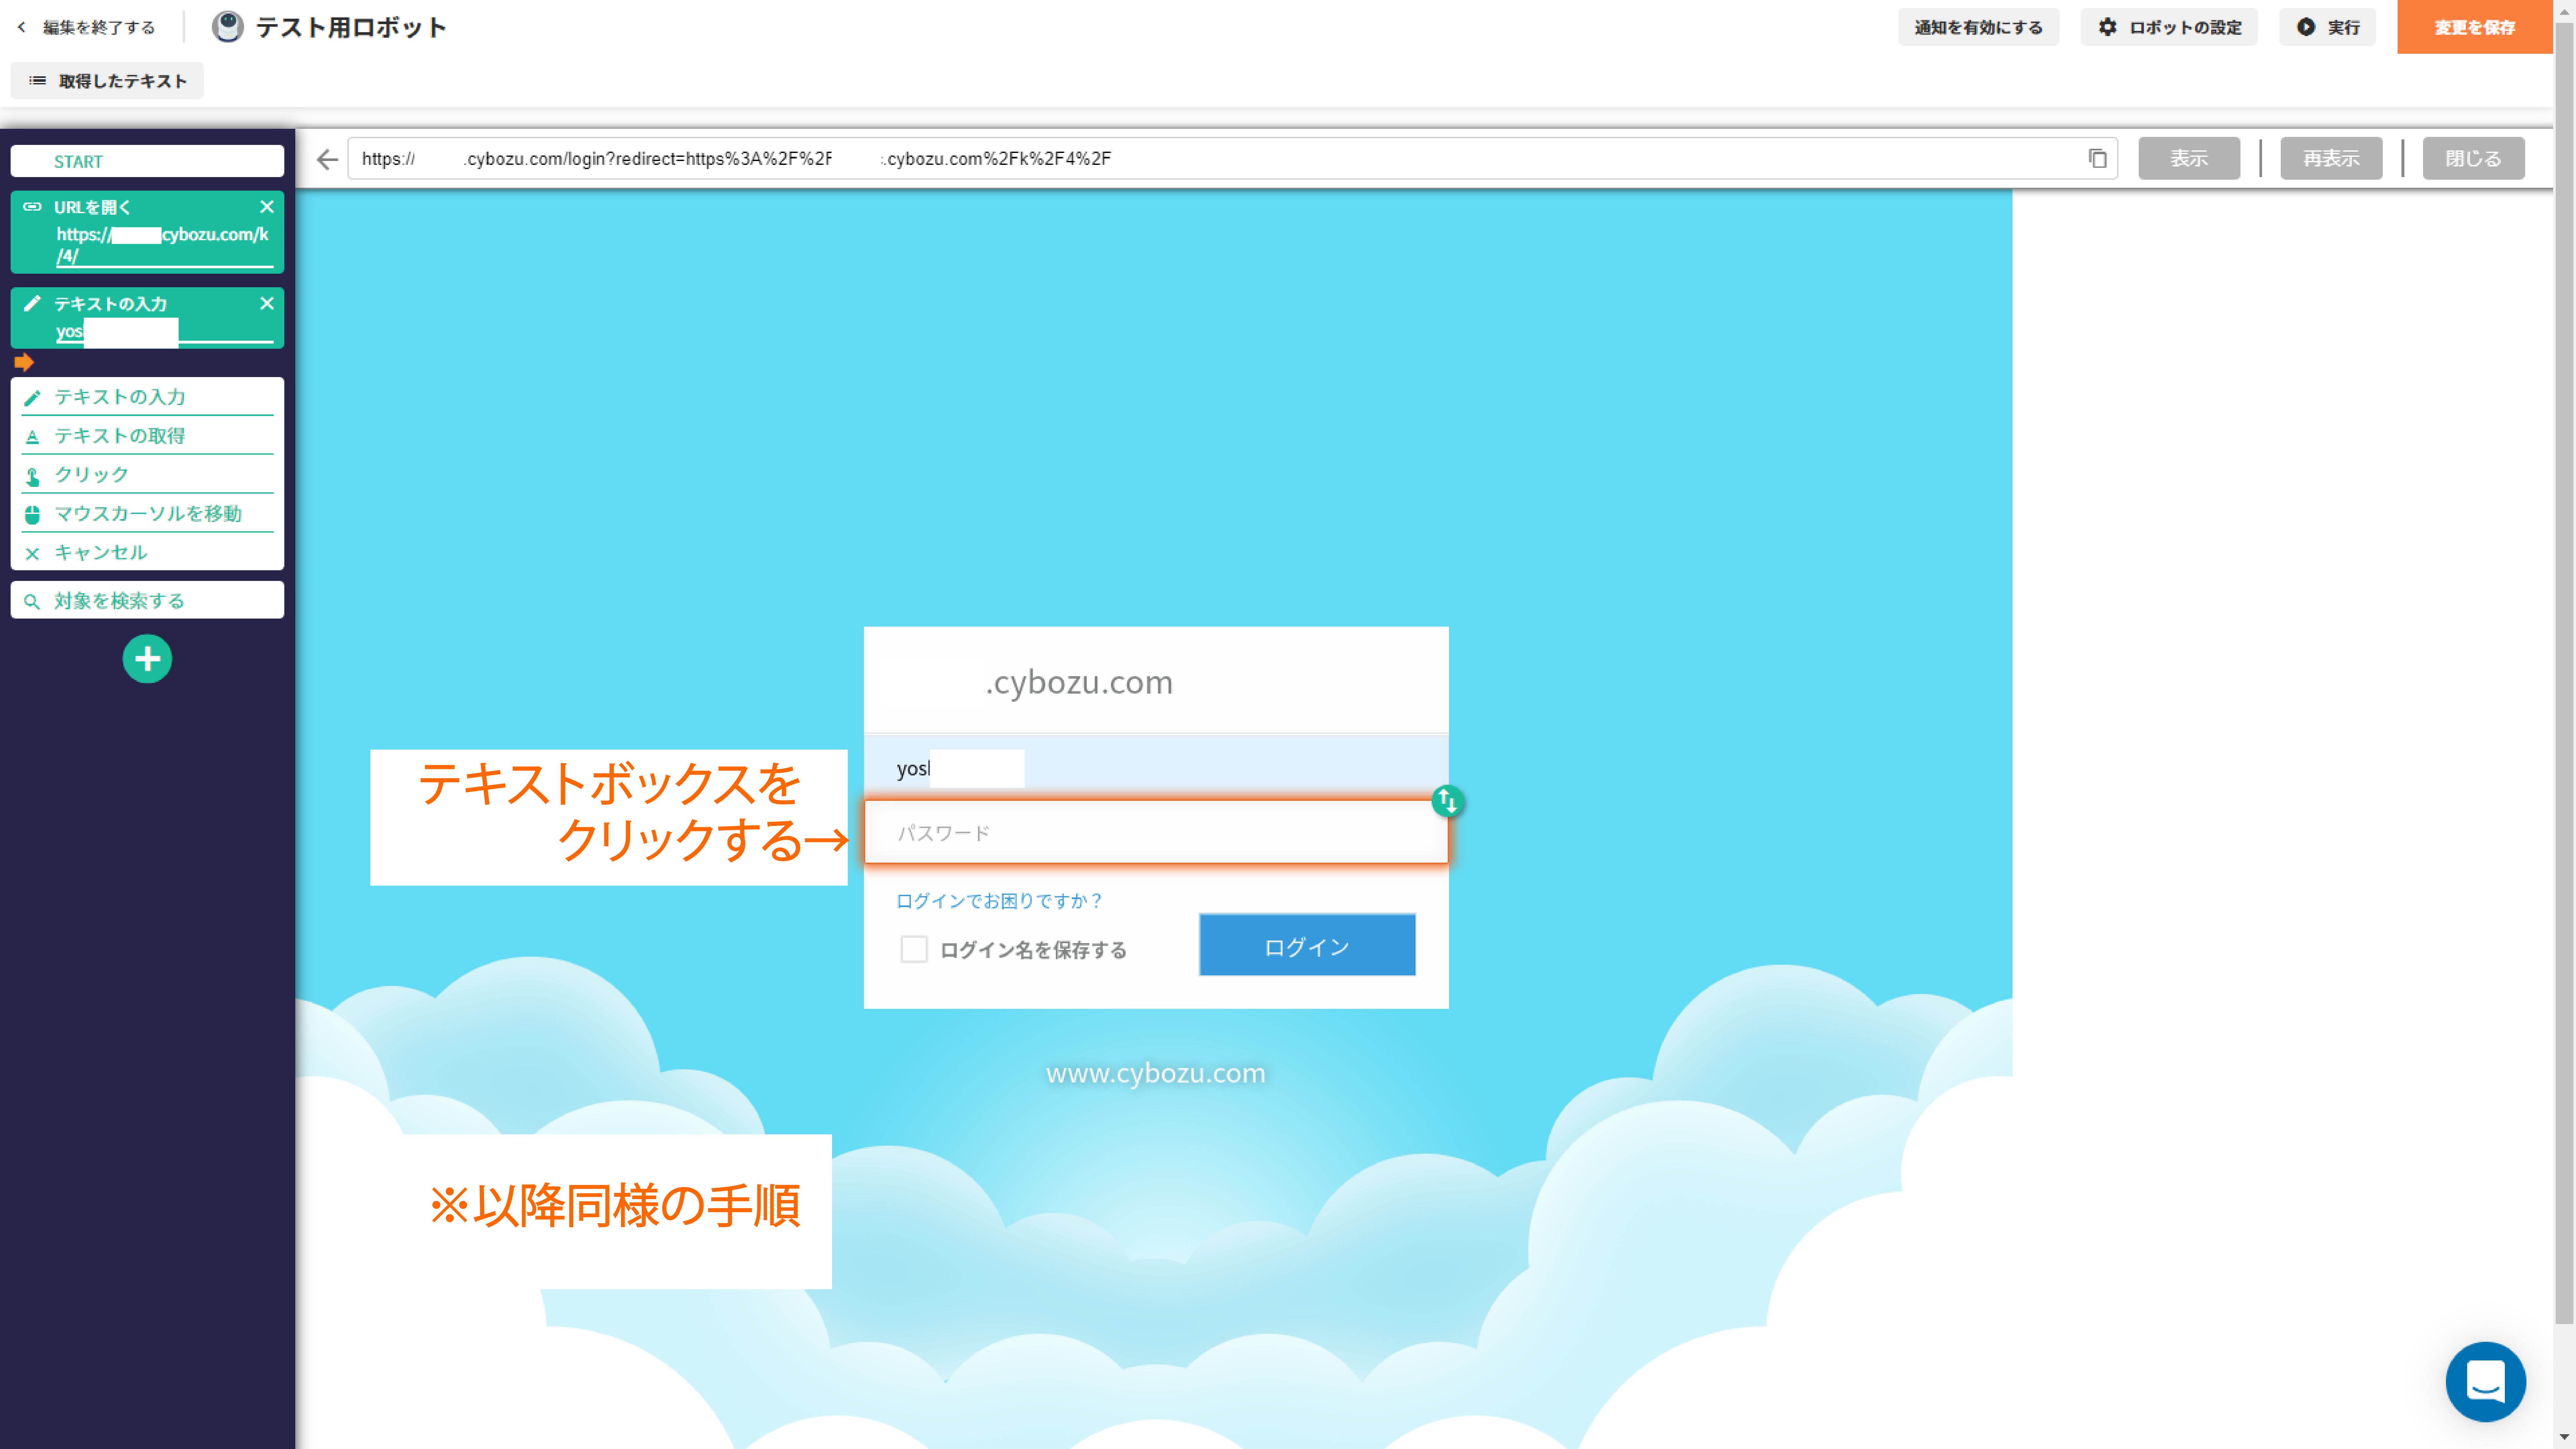Click the blue ログイン button

click(1307, 945)
